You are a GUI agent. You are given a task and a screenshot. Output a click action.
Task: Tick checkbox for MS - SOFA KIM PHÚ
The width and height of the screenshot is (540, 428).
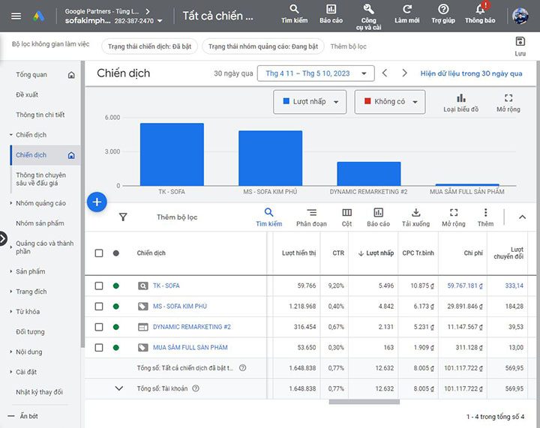99,307
